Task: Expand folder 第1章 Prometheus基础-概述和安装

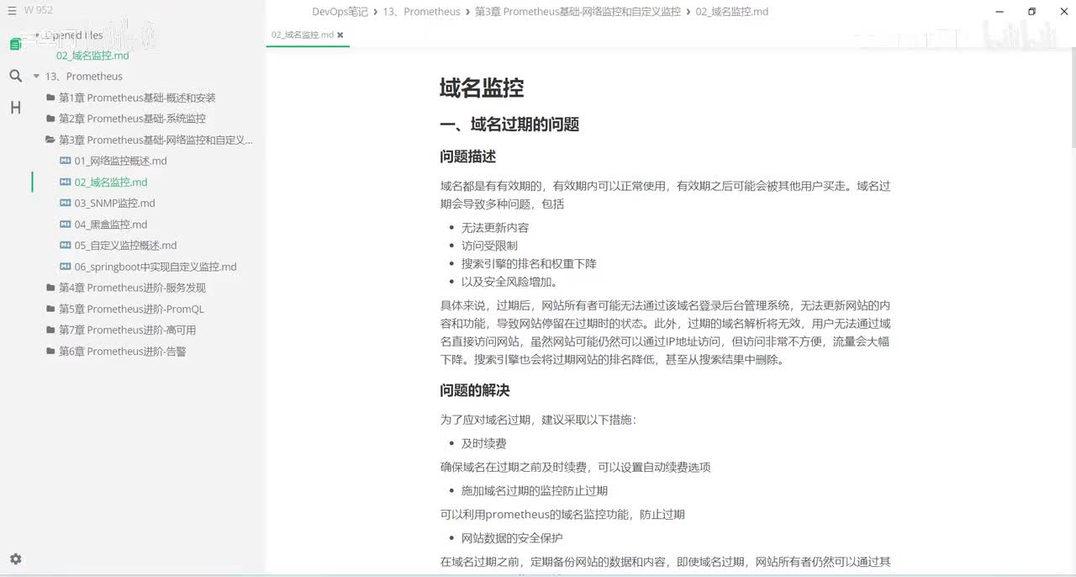Action: coord(137,98)
